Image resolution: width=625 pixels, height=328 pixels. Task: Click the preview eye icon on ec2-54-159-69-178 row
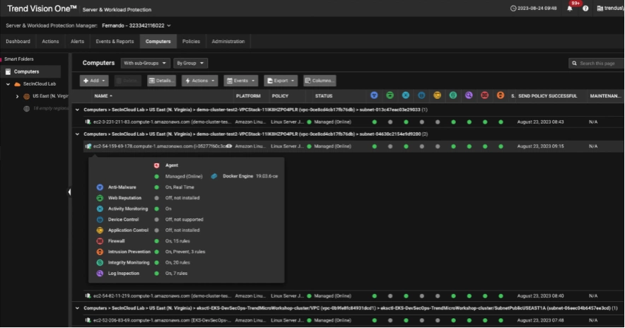point(228,146)
